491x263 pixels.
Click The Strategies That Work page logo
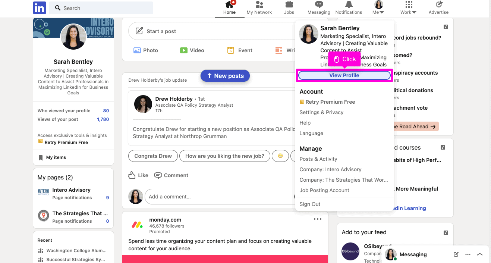(x=44, y=216)
